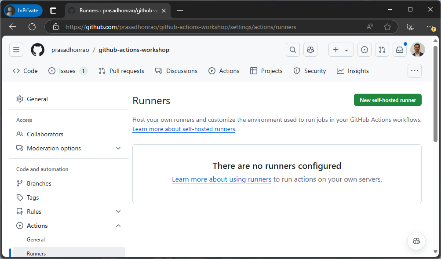The height and width of the screenshot is (259, 441).
Task: Click the plus Create new button
Action: click(336, 50)
